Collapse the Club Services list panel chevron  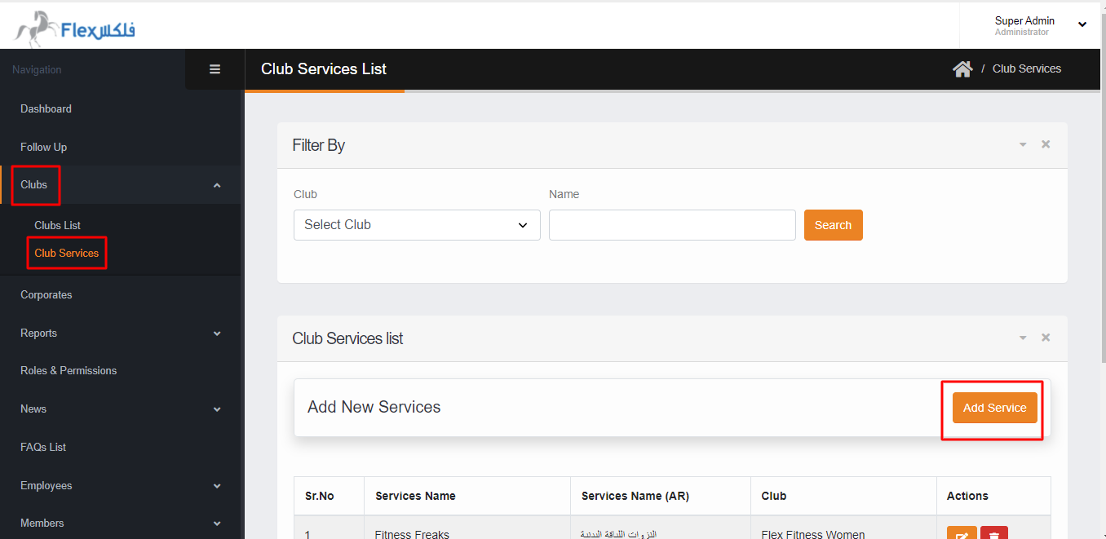pos(1022,337)
